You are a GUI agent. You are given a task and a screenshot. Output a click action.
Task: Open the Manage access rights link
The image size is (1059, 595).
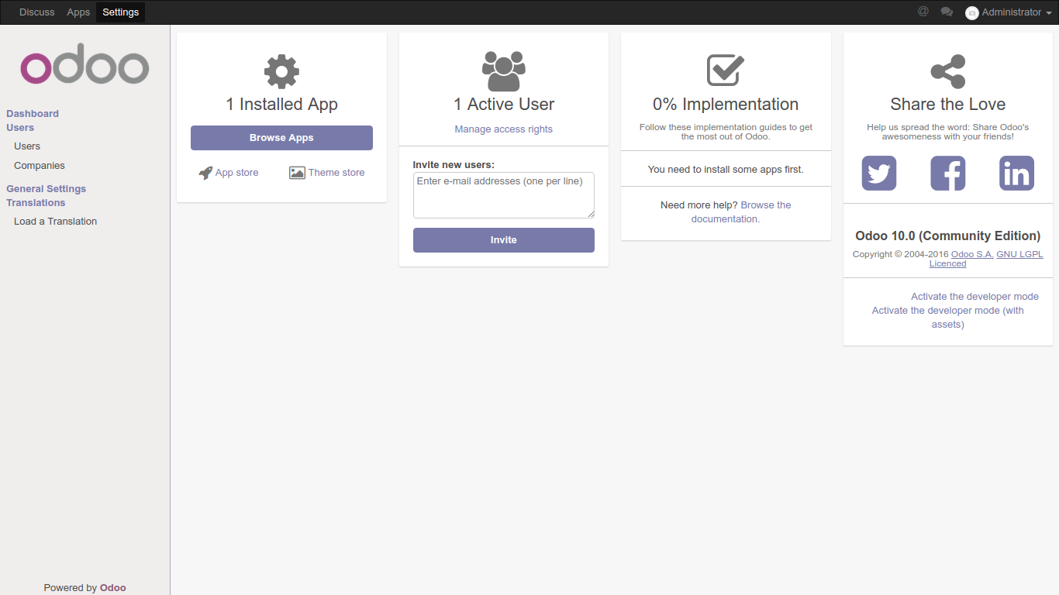tap(503, 129)
